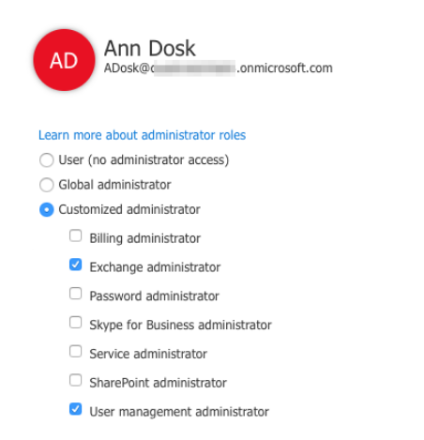Screen dimensions: 424x440
Task: Select the Customized administrator radio button
Action: tap(47, 209)
